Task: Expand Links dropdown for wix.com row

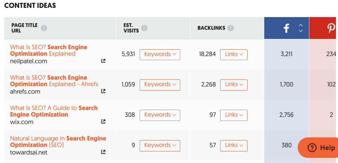Action: coord(234,115)
